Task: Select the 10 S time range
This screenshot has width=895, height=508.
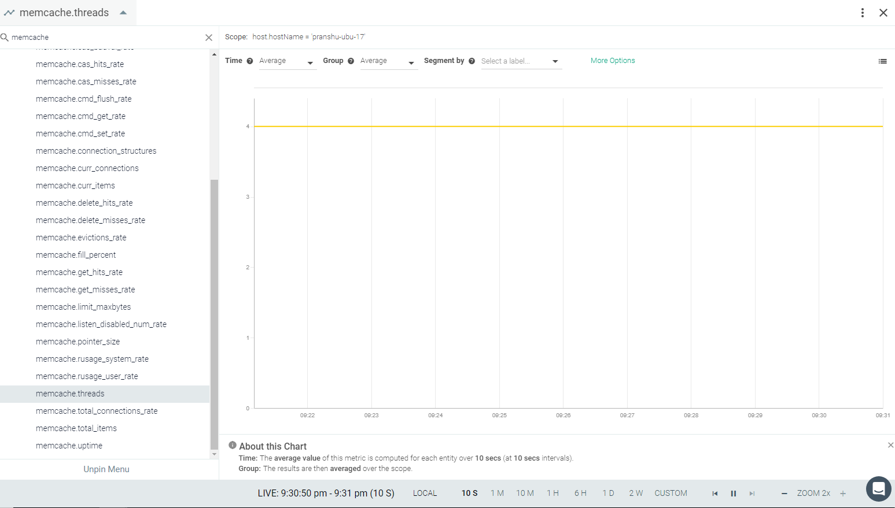Action: pos(470,494)
